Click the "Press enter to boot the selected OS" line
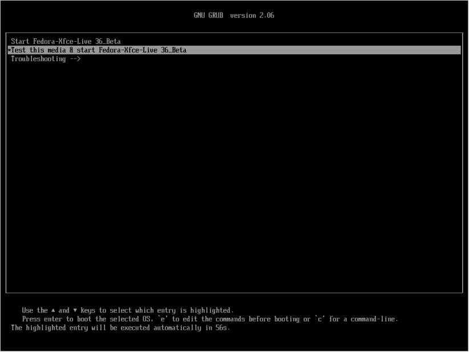Viewport: 469px width, 352px height. point(210,319)
